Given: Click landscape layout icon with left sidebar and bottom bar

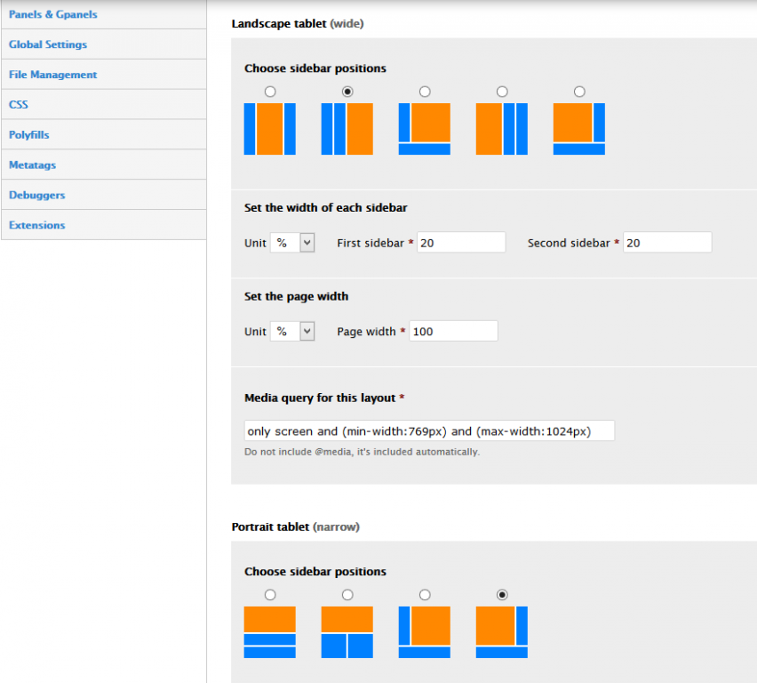Looking at the screenshot, I should tap(425, 129).
